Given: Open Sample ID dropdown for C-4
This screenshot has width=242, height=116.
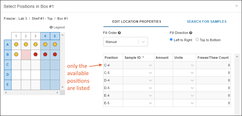Looking at the screenshot, I should (x=139, y=65).
